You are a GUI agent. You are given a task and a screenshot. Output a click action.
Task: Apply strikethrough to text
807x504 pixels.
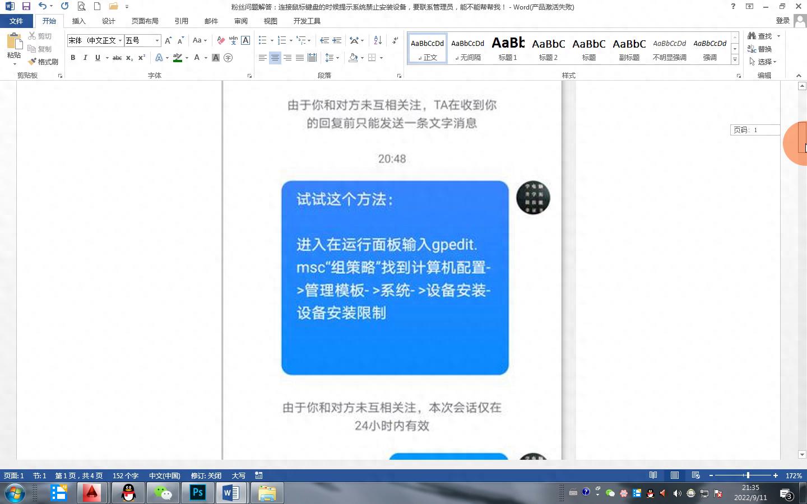(117, 58)
